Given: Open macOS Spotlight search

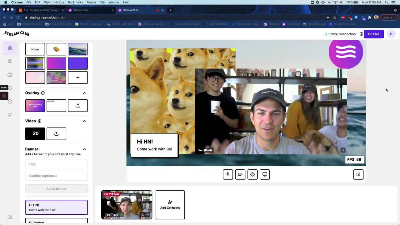Looking at the screenshot, I should [x=387, y=2].
